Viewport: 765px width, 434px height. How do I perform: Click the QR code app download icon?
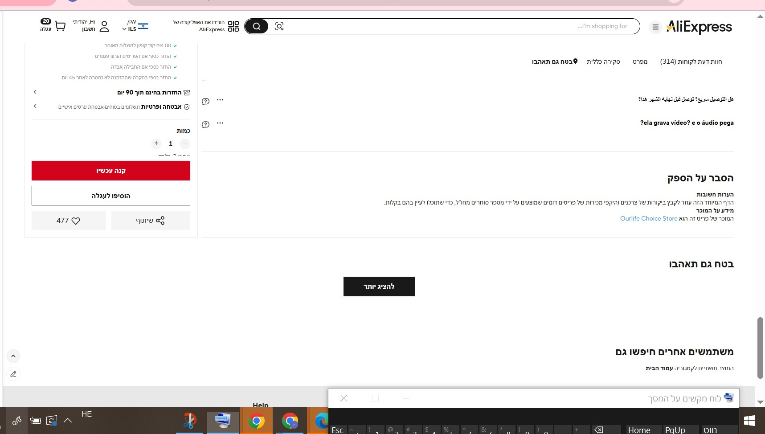click(x=233, y=26)
